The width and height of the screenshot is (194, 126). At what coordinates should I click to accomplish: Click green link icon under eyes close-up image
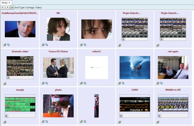(81, 45)
